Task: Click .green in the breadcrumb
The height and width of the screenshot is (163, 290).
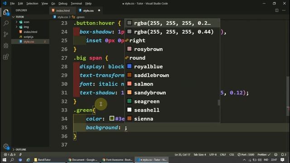Action: coord(80,17)
